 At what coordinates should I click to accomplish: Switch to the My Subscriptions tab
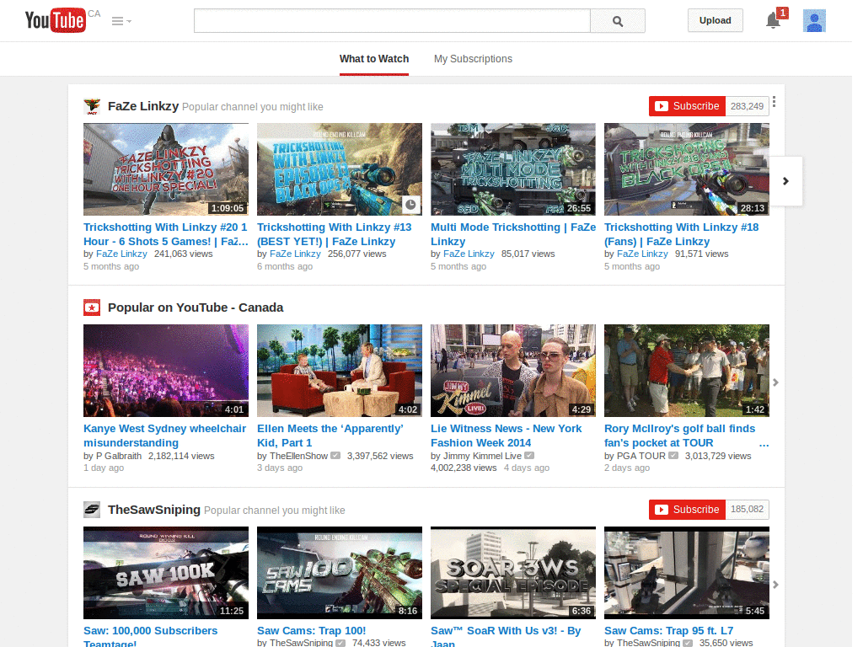pos(473,59)
